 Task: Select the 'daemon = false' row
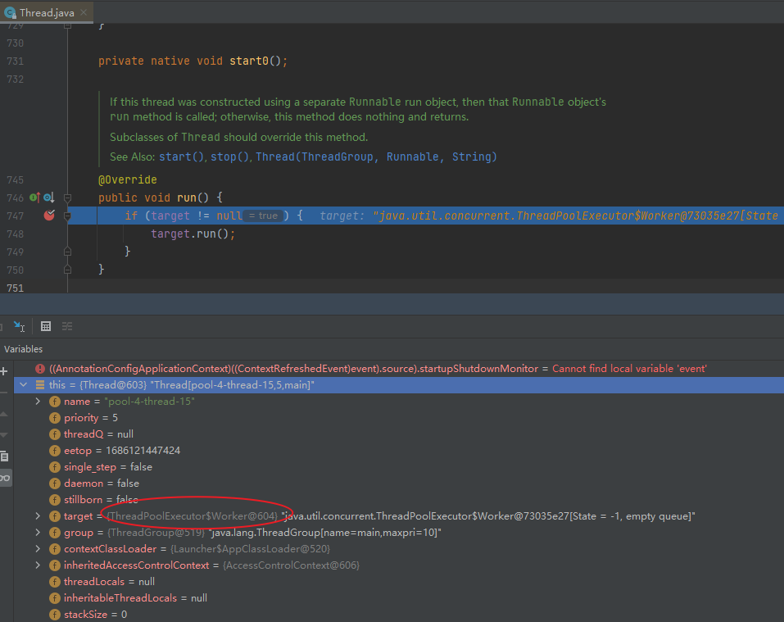tap(398, 484)
